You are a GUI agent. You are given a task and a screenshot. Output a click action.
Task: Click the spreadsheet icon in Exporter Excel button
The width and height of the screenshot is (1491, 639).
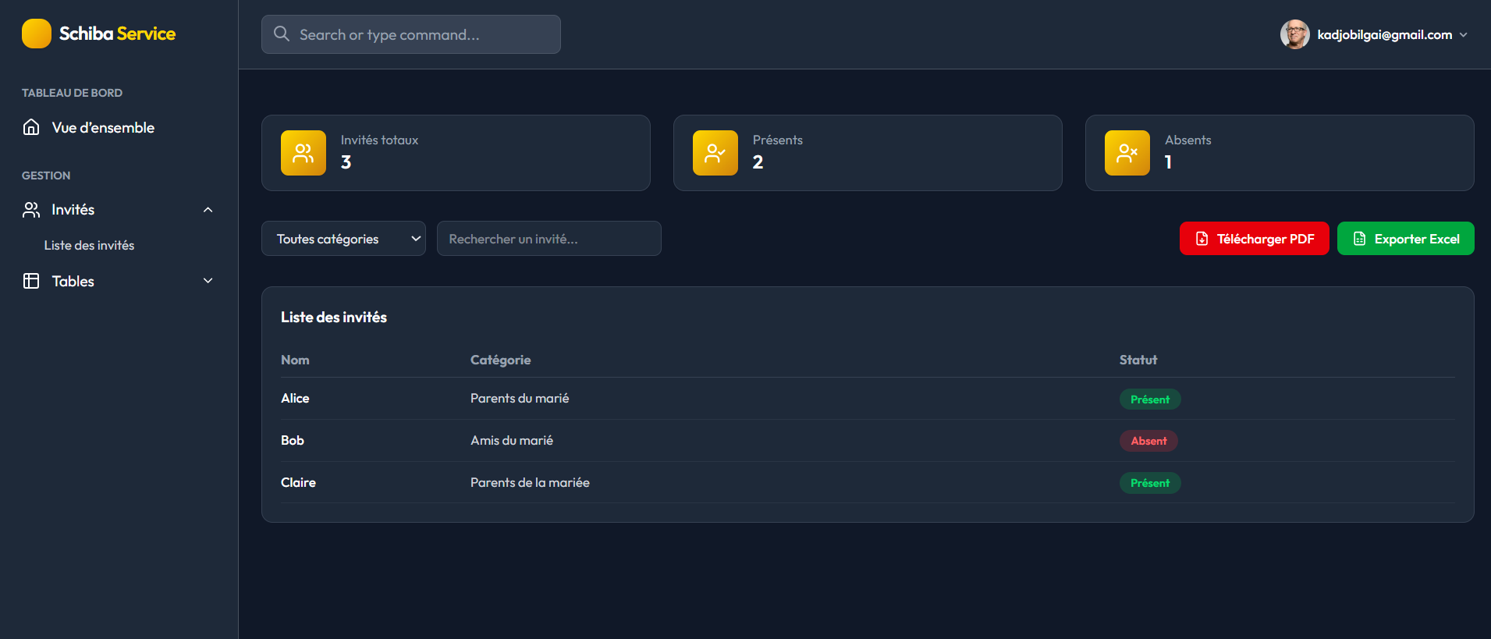point(1359,239)
